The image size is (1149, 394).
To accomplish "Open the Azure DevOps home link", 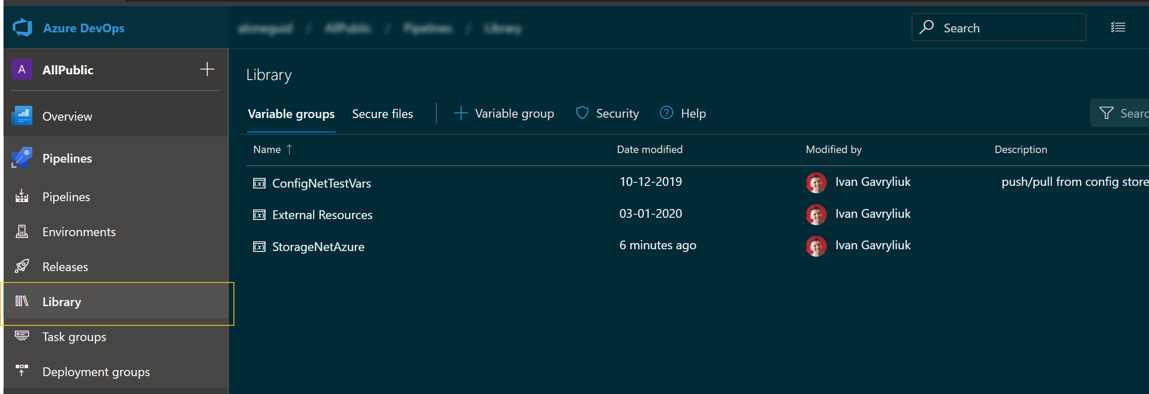I will point(84,28).
